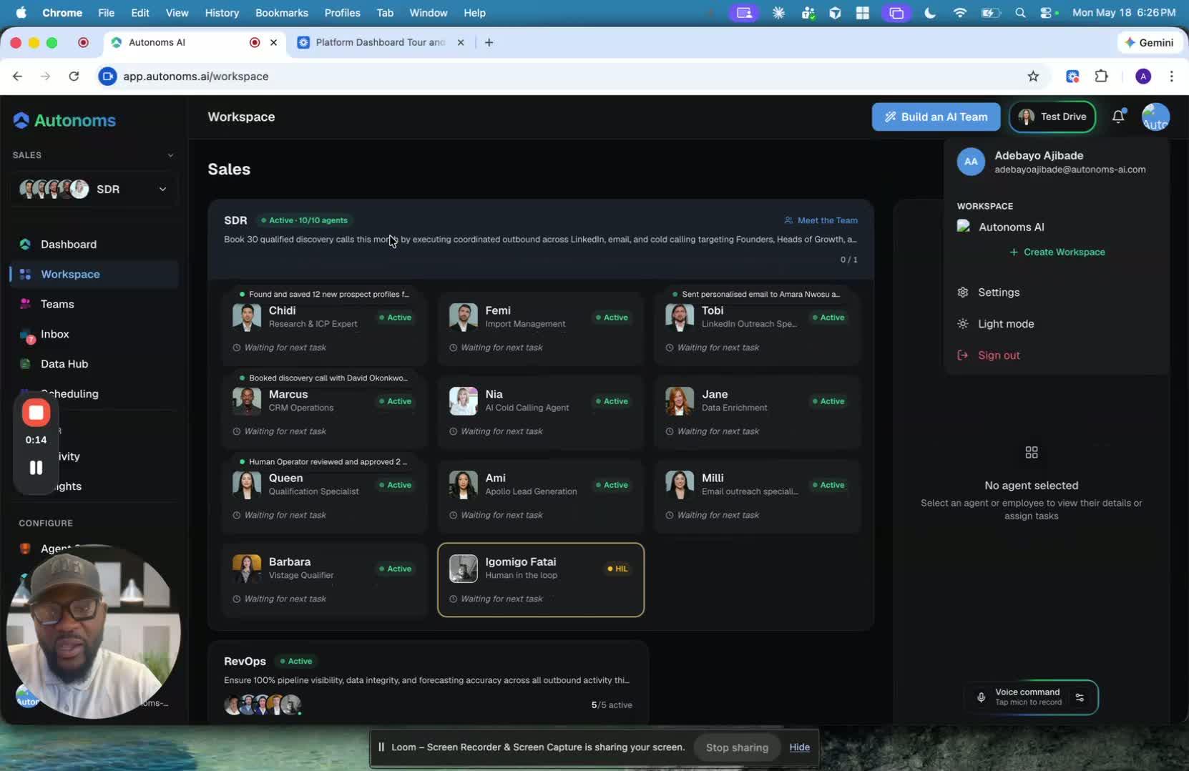
Task: Click Create Workspace
Action: click(1057, 252)
